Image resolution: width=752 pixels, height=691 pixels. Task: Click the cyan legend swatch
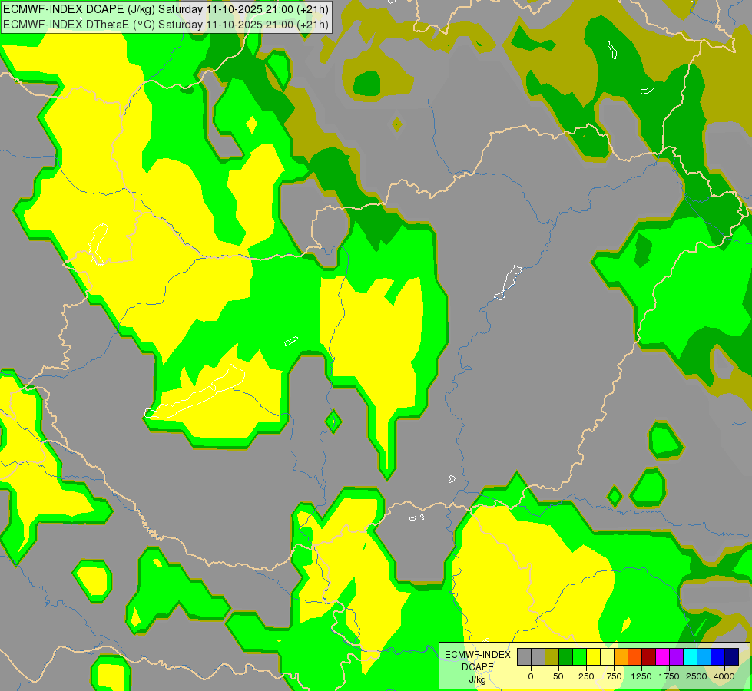click(x=690, y=656)
